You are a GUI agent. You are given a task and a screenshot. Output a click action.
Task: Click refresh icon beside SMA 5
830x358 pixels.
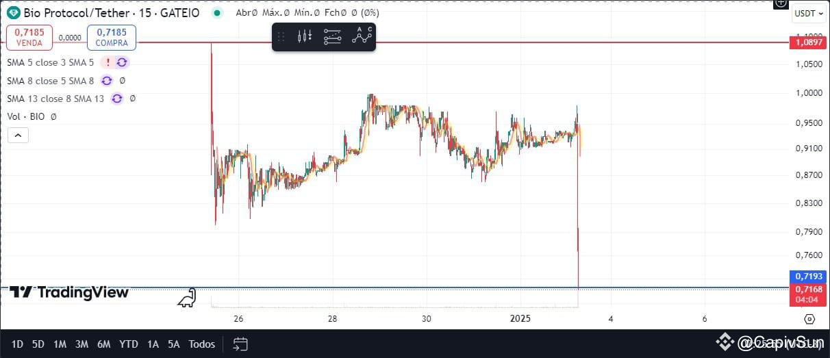click(x=122, y=62)
